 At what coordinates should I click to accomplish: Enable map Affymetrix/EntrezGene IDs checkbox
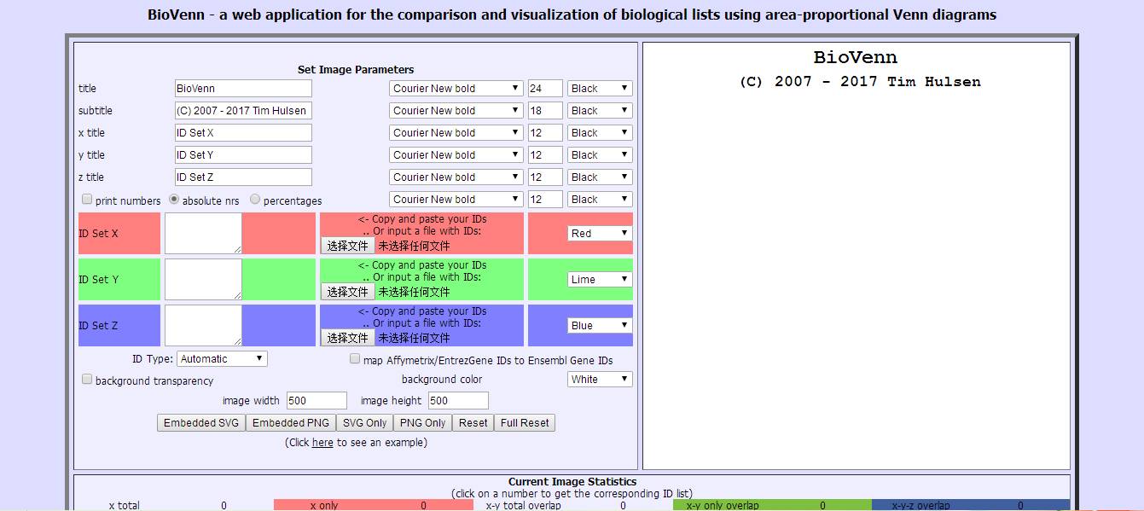[x=355, y=359]
